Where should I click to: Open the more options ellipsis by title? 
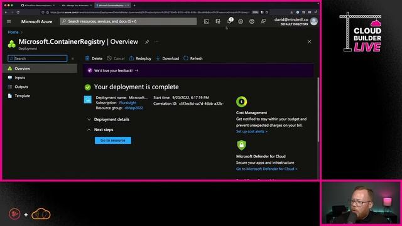point(156,42)
